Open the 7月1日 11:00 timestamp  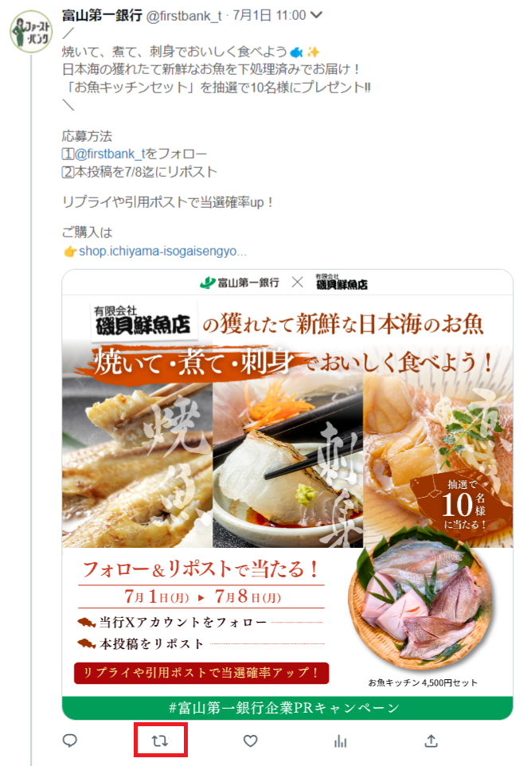point(269,16)
